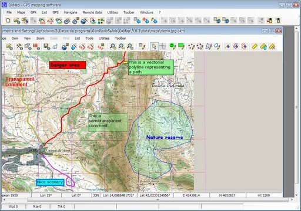Click the zoom in magnifier icon

(113, 46)
